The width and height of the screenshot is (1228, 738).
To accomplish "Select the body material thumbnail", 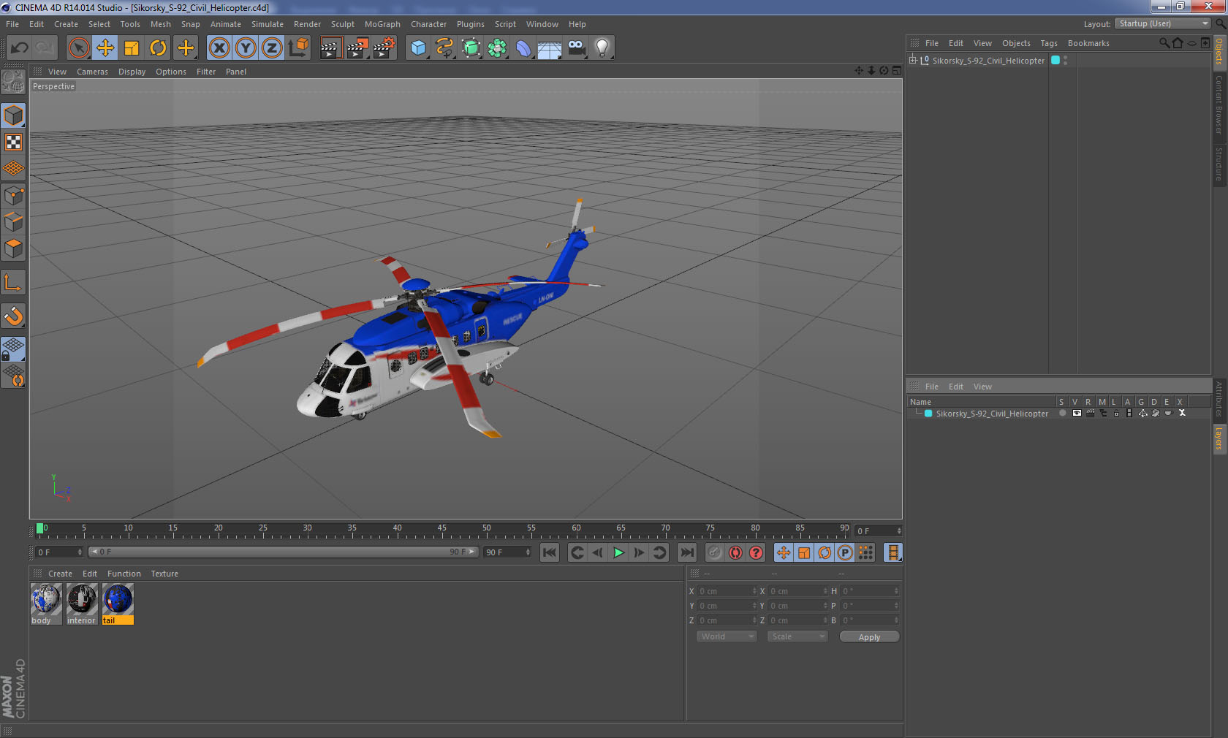I will click(x=45, y=604).
